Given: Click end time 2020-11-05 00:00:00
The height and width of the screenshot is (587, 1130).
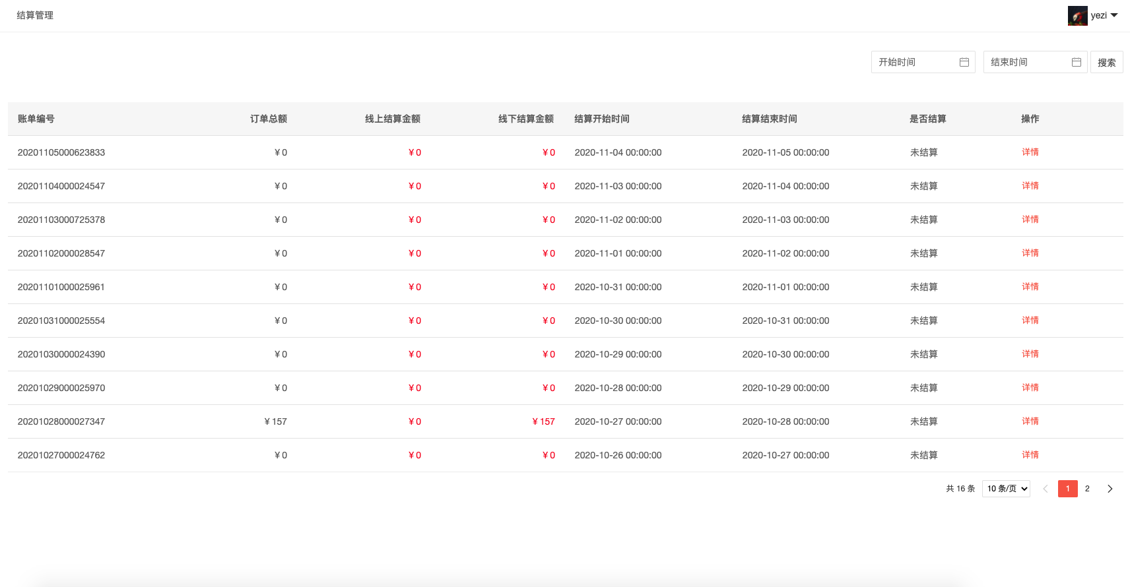Looking at the screenshot, I should click(x=785, y=152).
